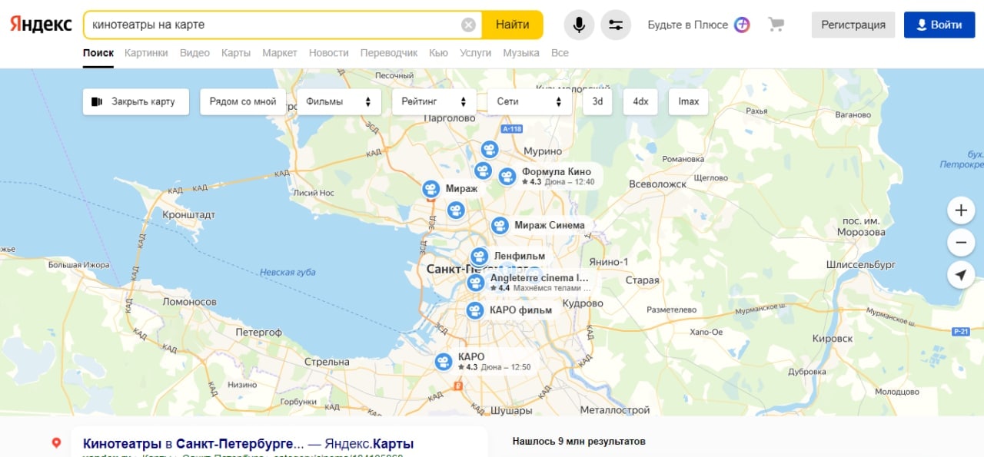Toggle the 3d cinema filter
The width and height of the screenshot is (984, 457).
pyautogui.click(x=597, y=101)
